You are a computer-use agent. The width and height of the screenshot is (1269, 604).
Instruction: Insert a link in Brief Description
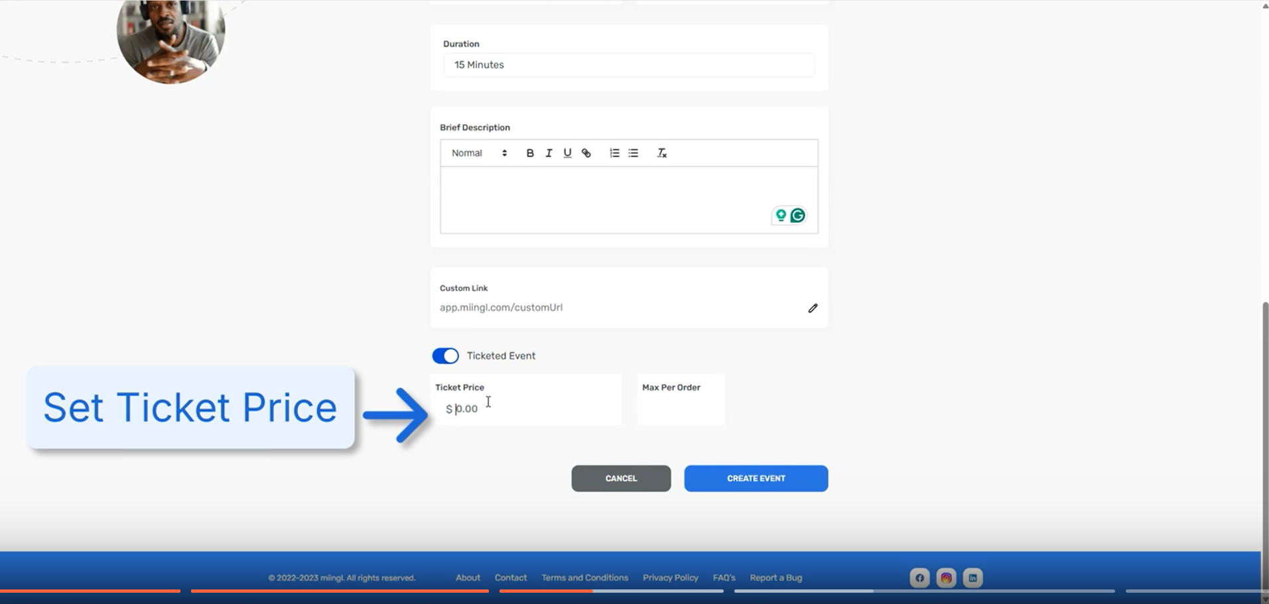point(586,153)
